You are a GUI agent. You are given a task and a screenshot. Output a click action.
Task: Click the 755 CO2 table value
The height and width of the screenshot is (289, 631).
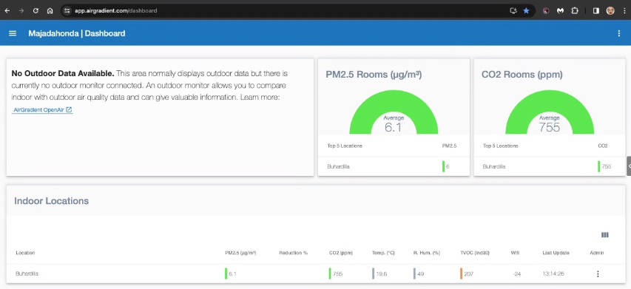coord(337,273)
